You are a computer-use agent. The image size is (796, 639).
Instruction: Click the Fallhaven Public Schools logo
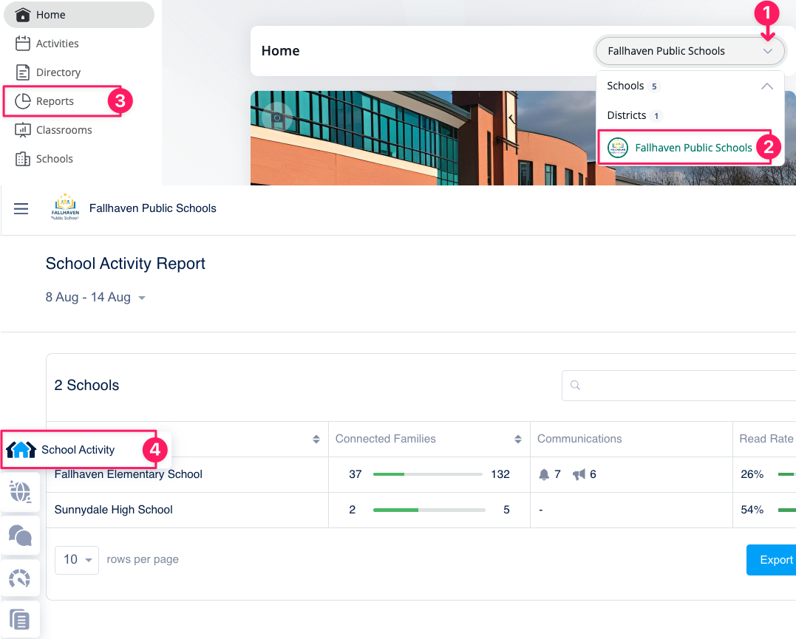65,208
